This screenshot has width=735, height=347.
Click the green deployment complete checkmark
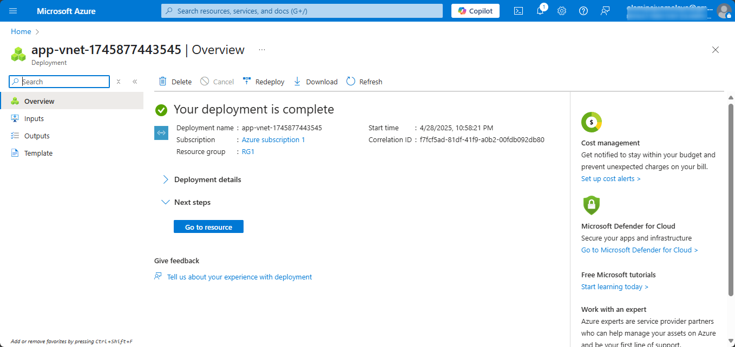click(x=161, y=110)
